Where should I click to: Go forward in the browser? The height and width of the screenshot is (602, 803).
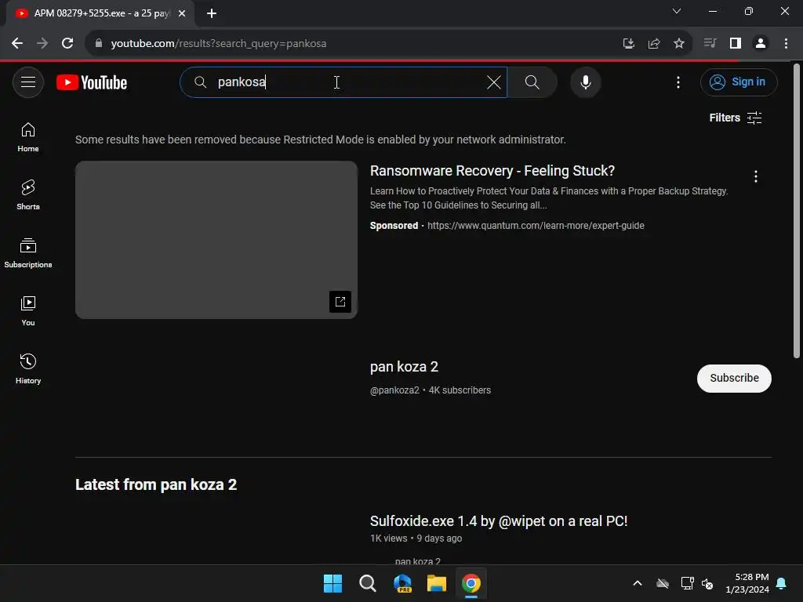pyautogui.click(x=42, y=44)
